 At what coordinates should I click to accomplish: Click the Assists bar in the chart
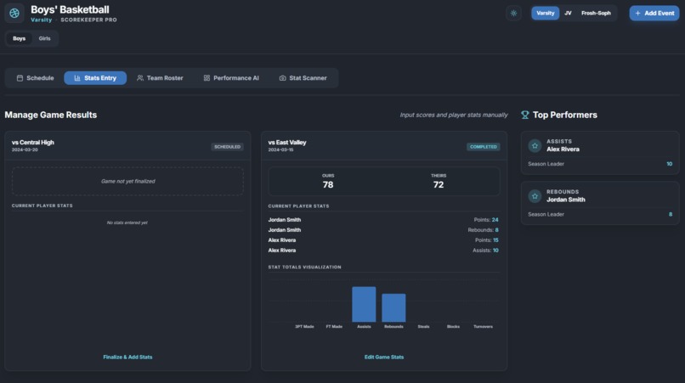coord(364,304)
